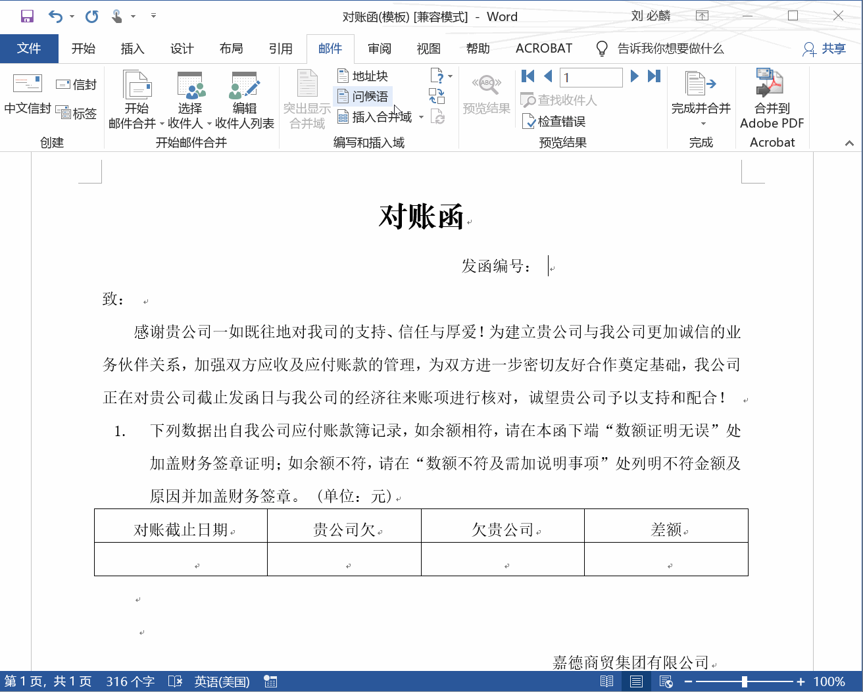Switch to the ACROBAT ribbon tab
863x692 pixels.
click(x=543, y=48)
